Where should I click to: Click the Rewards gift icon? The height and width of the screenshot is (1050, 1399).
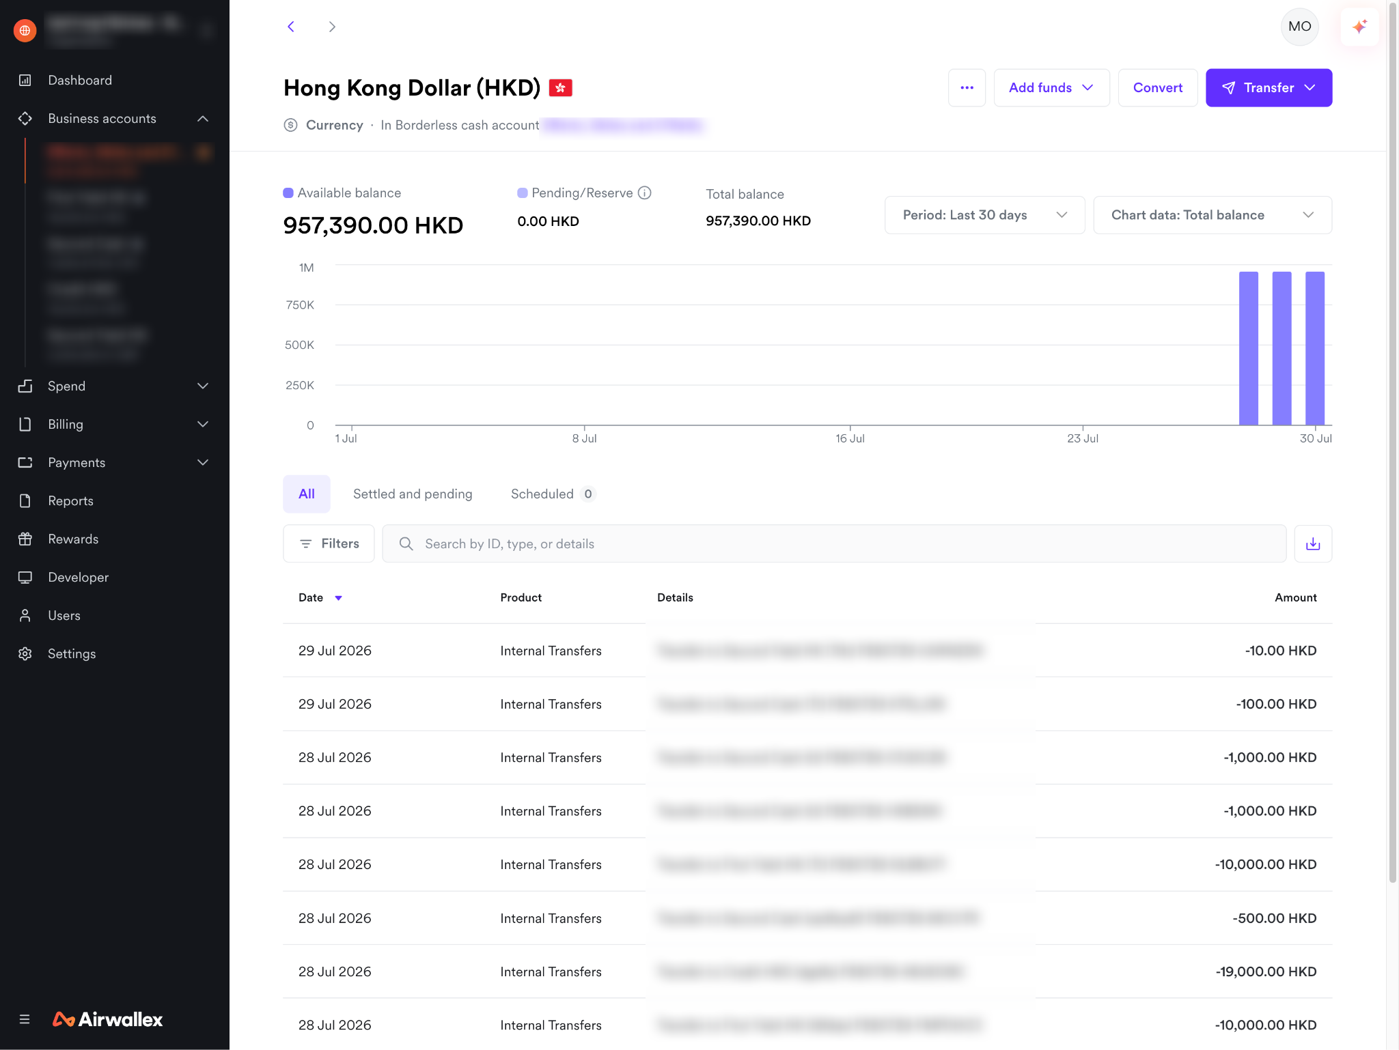[25, 539]
